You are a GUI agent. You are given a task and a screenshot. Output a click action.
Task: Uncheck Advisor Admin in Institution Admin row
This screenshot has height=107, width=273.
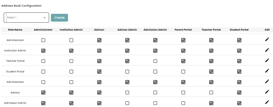(x=127, y=51)
